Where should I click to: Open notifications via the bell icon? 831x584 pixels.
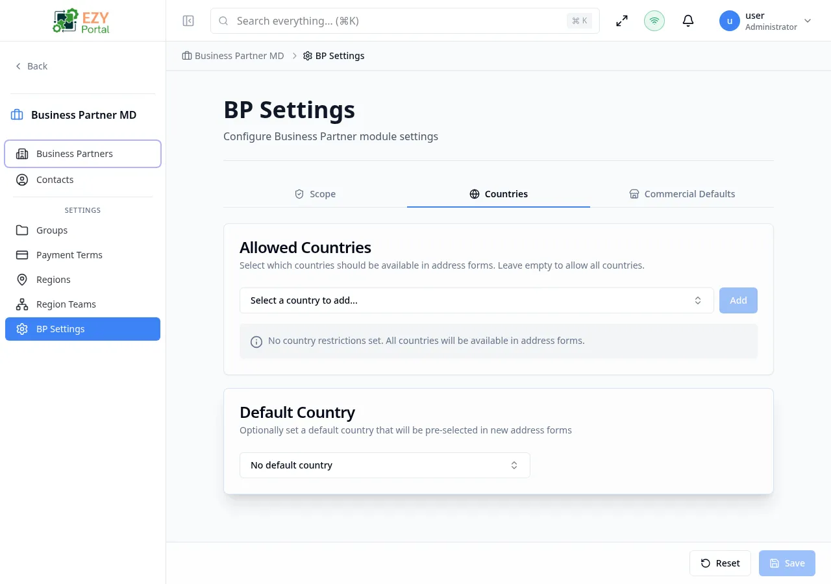(688, 21)
